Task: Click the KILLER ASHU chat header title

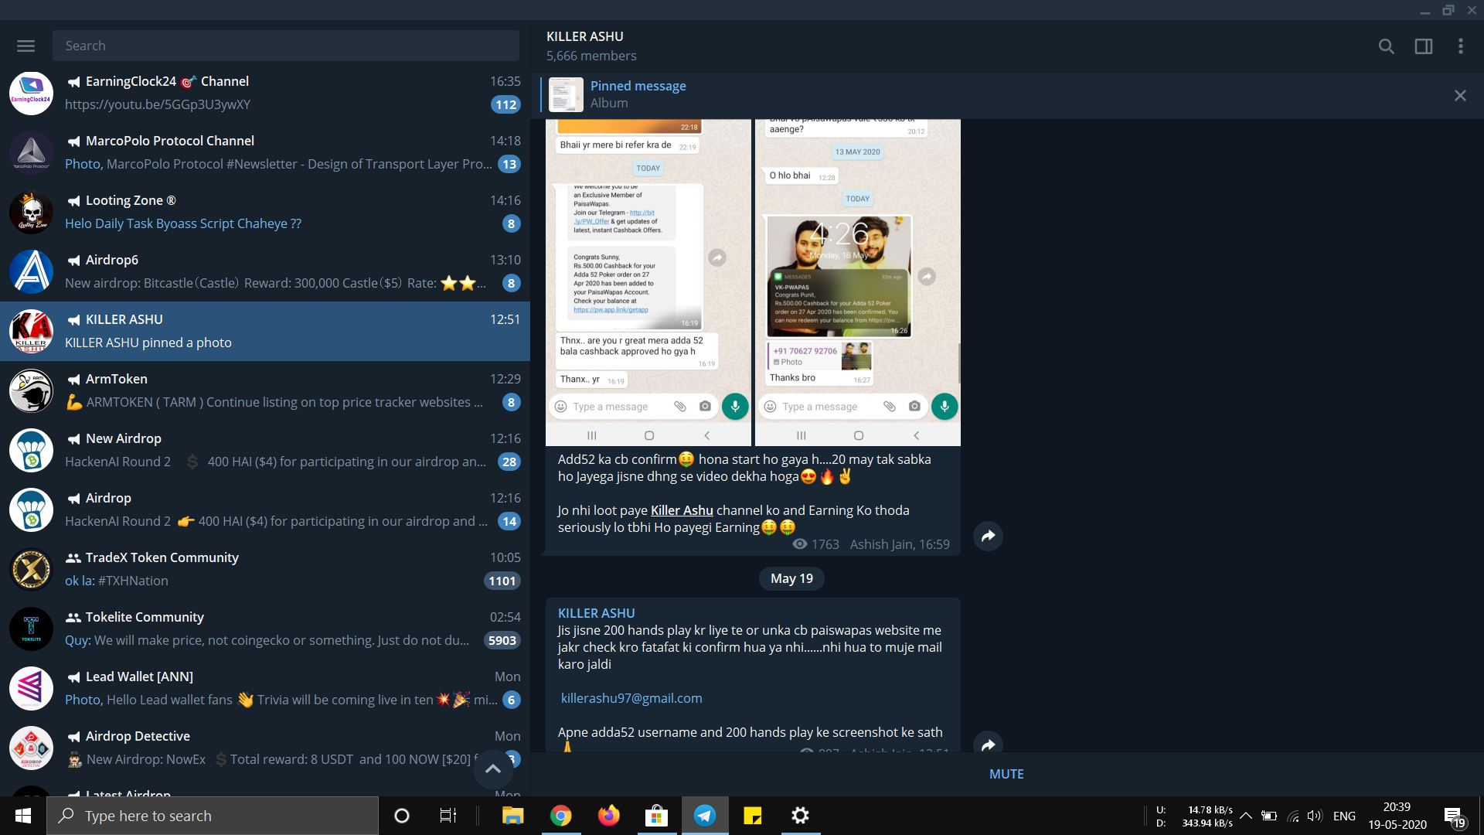Action: (584, 36)
